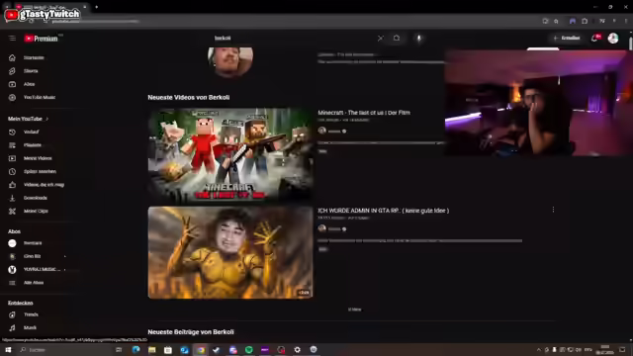633x356 pixels.
Task: Open the Windows Start menu
Action: point(8,349)
